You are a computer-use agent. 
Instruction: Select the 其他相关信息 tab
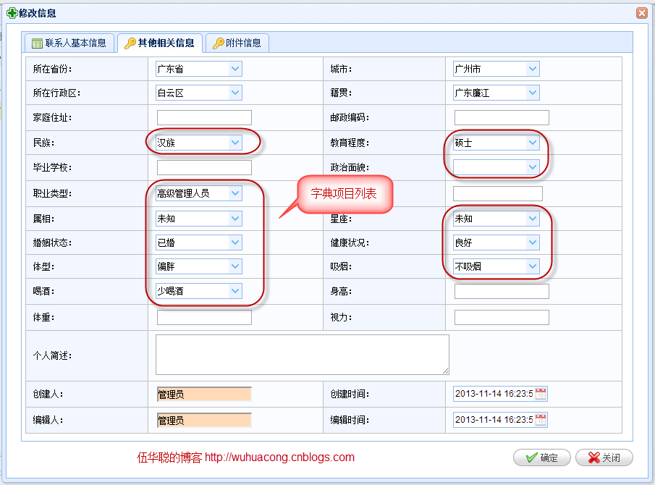(x=160, y=43)
